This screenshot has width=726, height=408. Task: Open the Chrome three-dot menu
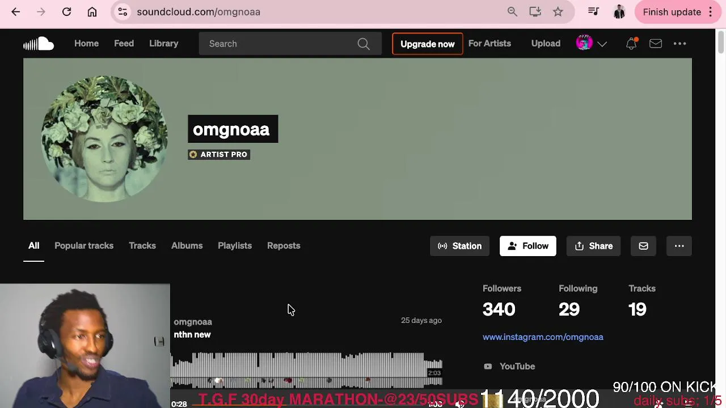pos(711,12)
